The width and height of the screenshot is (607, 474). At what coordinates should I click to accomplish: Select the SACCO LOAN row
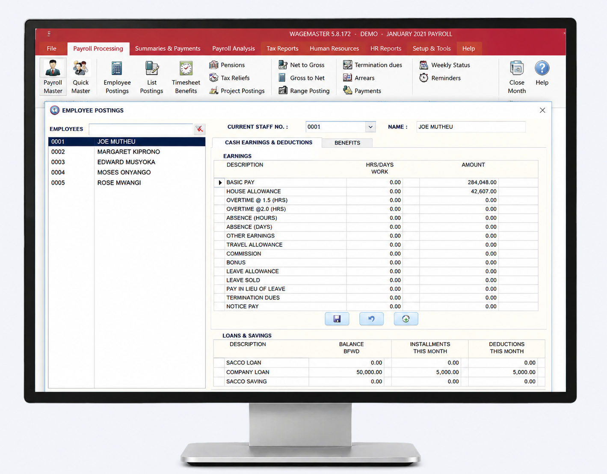(x=379, y=363)
